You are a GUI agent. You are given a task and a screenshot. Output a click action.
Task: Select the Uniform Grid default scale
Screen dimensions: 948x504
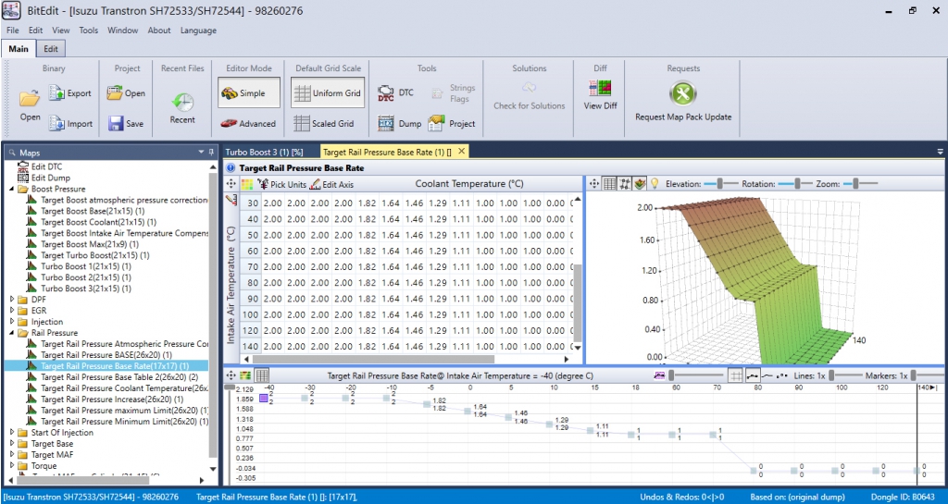click(328, 93)
